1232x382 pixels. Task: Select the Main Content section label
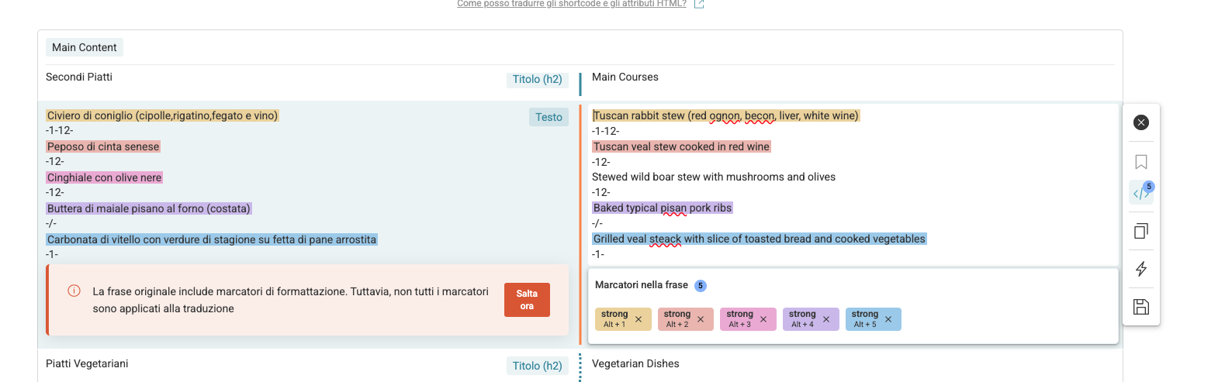tap(84, 47)
